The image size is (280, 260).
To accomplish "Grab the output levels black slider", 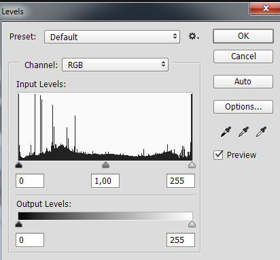I will point(18,224).
